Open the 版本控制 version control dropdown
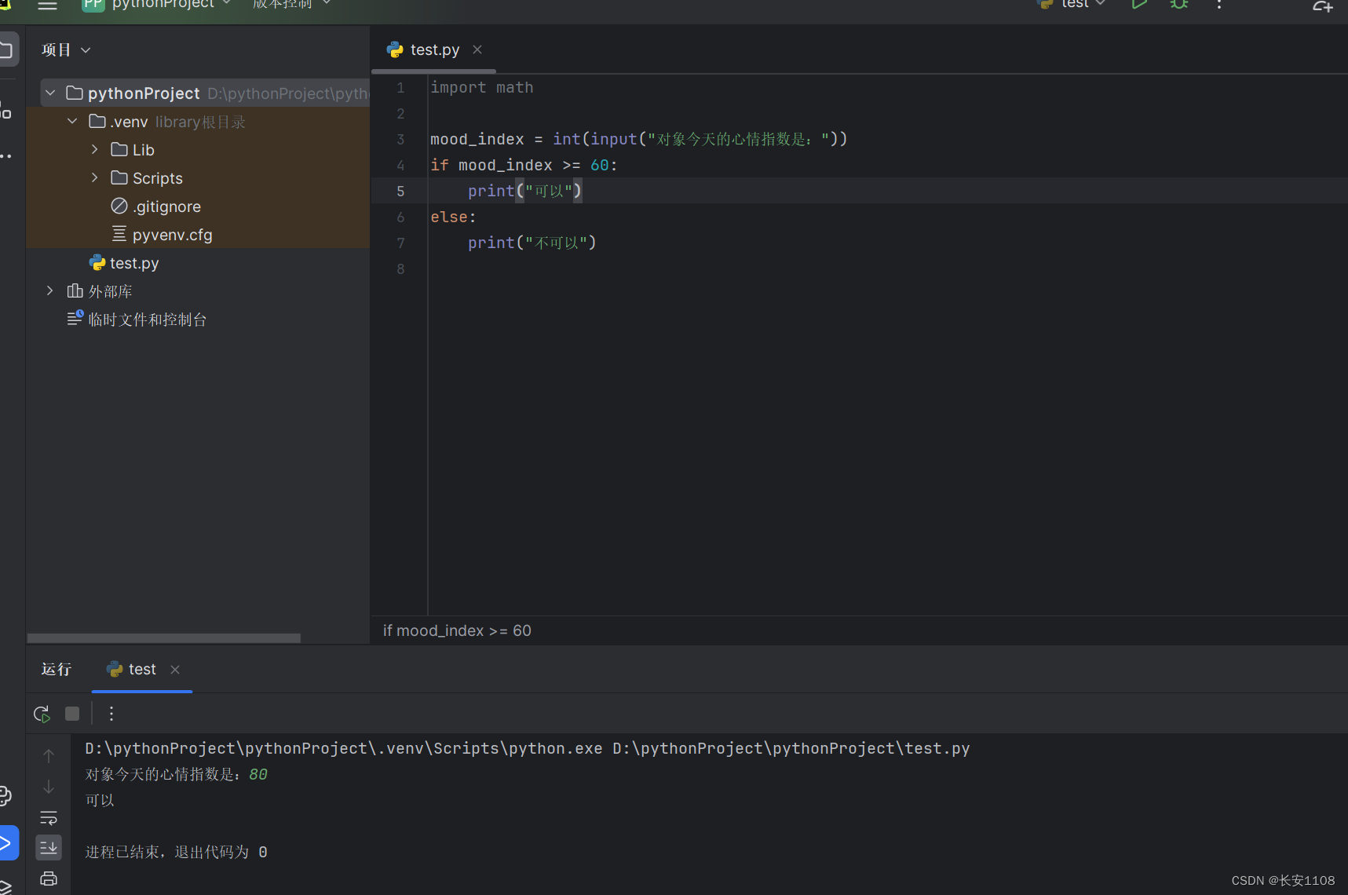The height and width of the screenshot is (895, 1348). (x=291, y=5)
